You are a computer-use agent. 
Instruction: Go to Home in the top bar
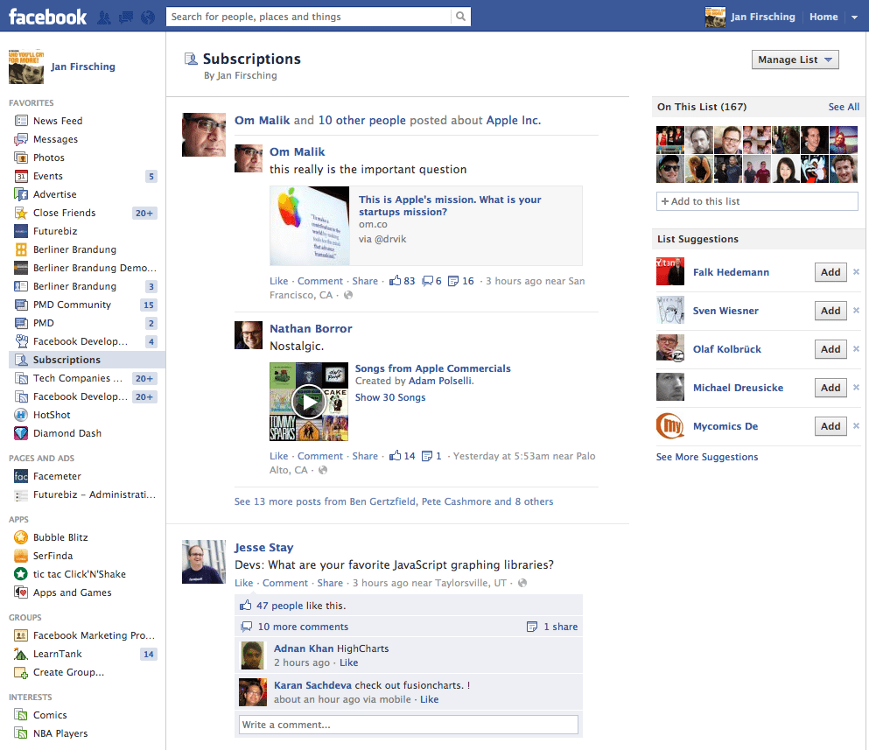(x=823, y=18)
